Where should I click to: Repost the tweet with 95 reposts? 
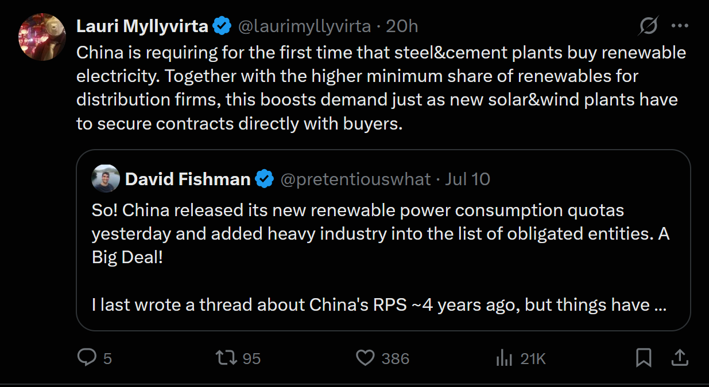click(225, 358)
